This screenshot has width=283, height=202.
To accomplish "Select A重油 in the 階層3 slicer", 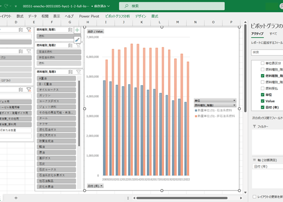I will coord(56,78).
